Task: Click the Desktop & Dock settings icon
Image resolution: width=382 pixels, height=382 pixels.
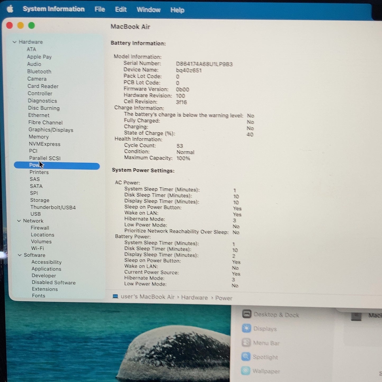Action: [247, 314]
